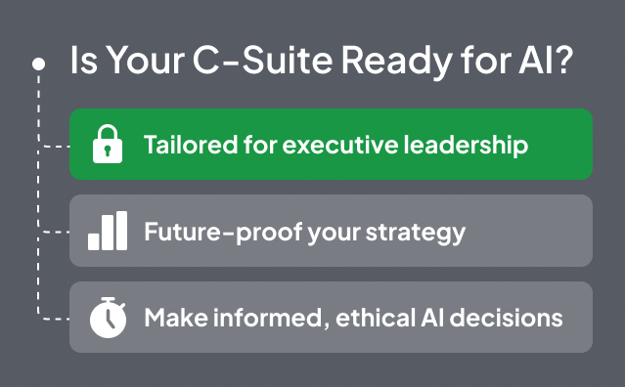This screenshot has width=625, height=387.
Task: Click the padlock icon
Action: [108, 144]
